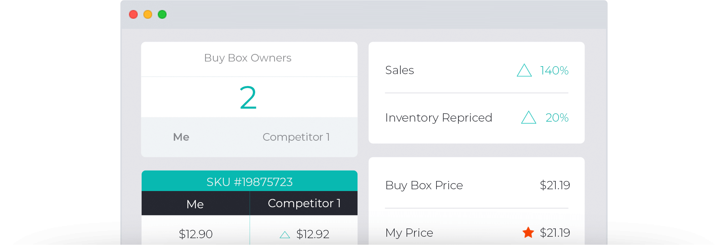Click the My Price row

409,233
